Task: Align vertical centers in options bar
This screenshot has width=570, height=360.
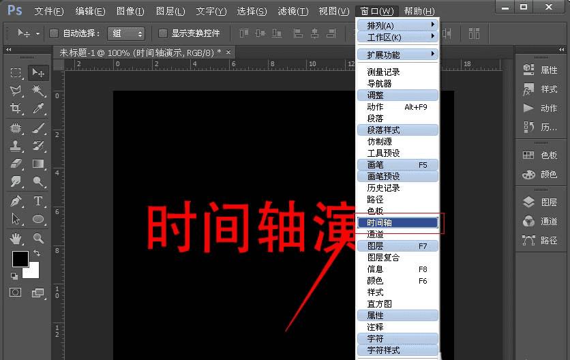Action: 260,33
